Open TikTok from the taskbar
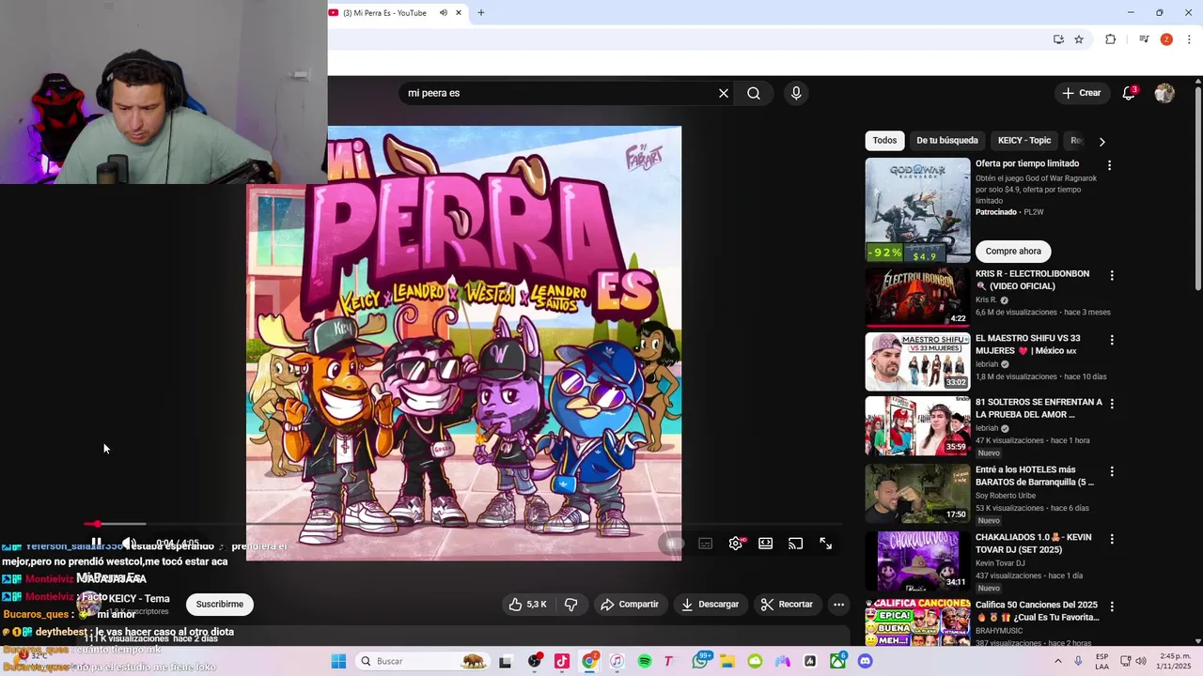1203x676 pixels. point(562,662)
